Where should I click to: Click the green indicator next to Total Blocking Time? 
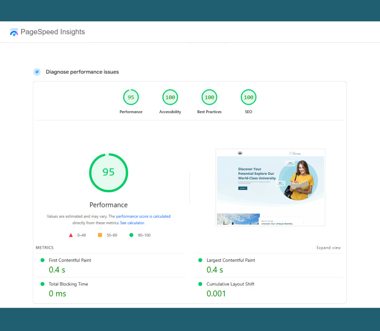tap(43, 284)
